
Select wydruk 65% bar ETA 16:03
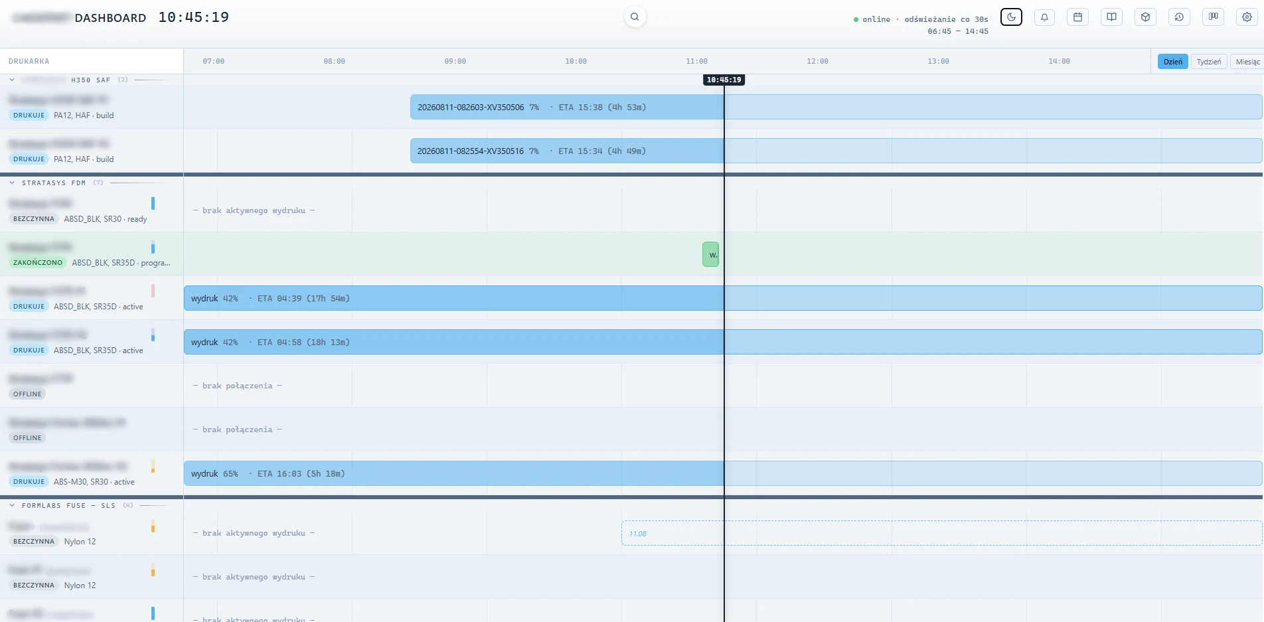[x=723, y=473]
